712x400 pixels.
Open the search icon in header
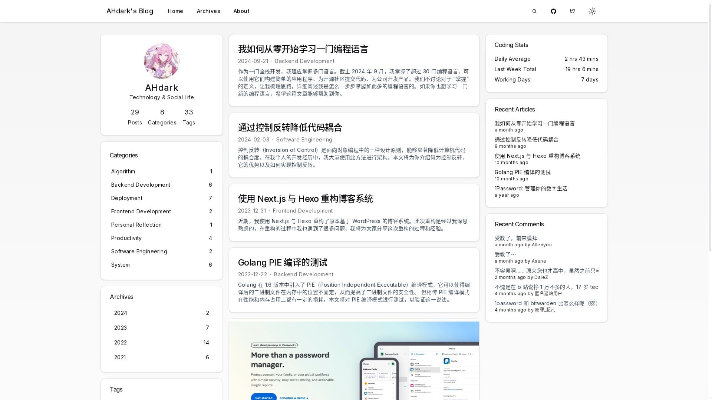pos(534,11)
